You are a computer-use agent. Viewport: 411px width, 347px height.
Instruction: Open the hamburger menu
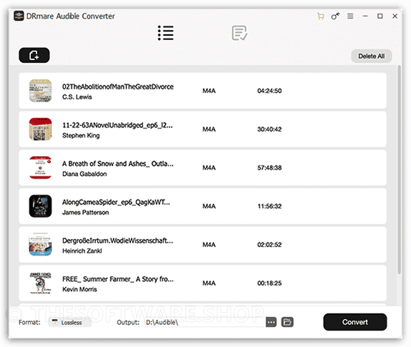(350, 16)
